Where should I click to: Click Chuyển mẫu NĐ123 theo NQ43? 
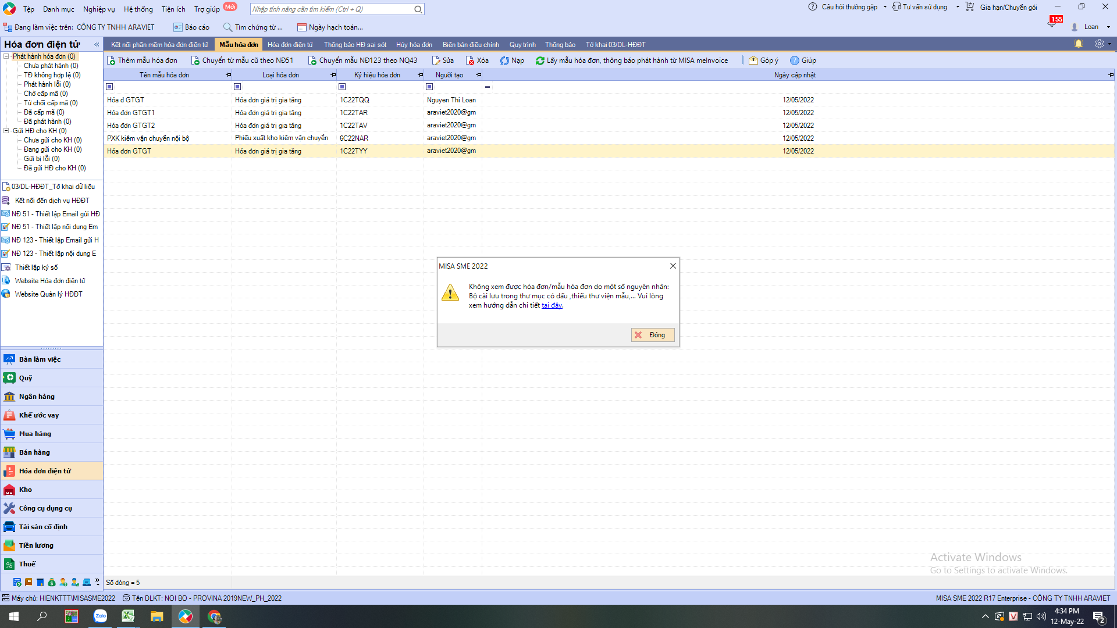pyautogui.click(x=362, y=60)
